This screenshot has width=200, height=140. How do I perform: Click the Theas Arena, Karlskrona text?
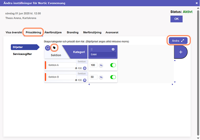point(21,18)
